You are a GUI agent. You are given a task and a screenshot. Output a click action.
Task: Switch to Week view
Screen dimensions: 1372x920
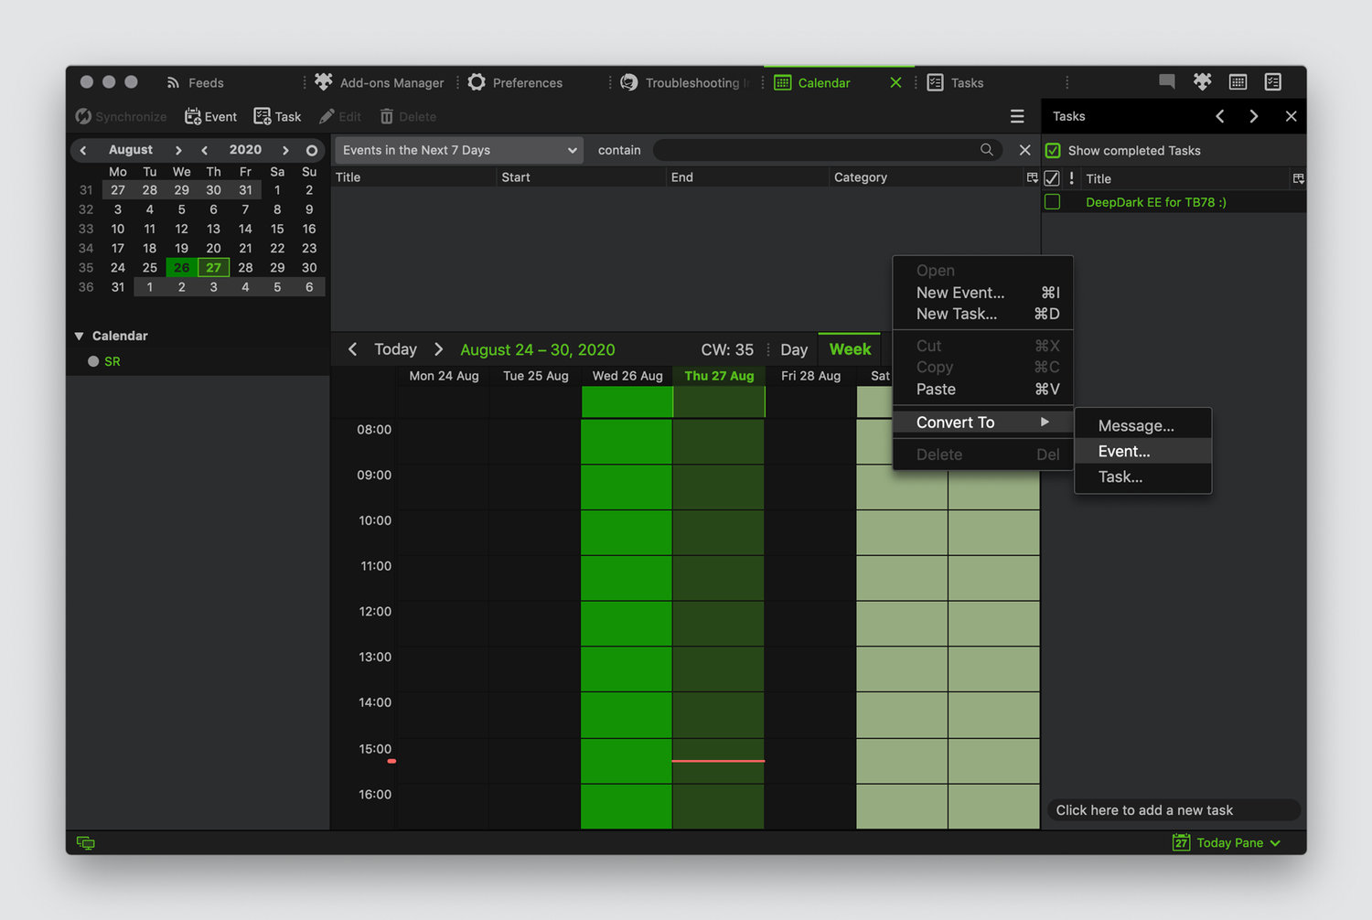click(850, 349)
